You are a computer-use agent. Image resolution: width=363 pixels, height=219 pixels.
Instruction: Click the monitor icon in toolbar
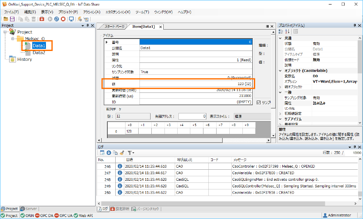coord(71,19)
